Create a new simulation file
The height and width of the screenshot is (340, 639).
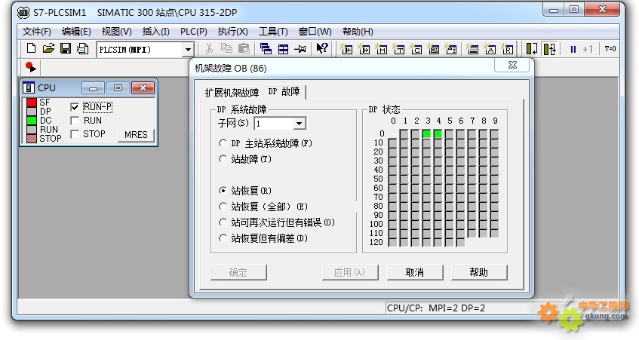click(x=32, y=49)
